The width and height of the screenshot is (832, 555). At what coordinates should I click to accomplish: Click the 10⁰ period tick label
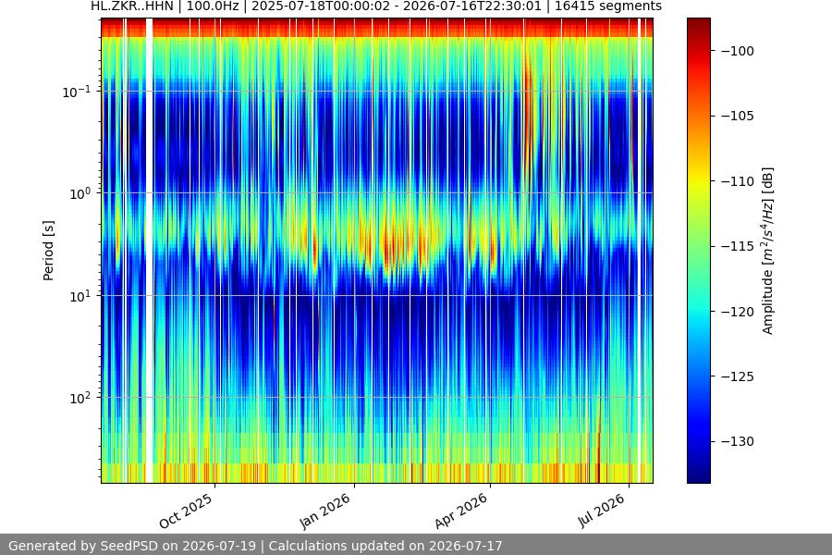pos(80,194)
